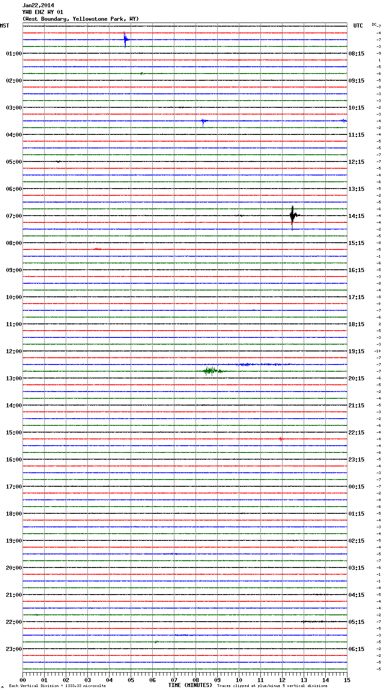Viewport: 383px width, 692px height.
Task: Click minute '06' on bottom time axis
Action: (x=152, y=680)
